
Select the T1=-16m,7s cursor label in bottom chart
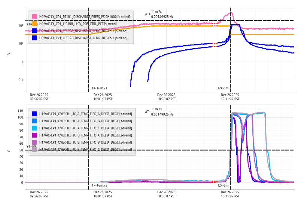(x=98, y=185)
